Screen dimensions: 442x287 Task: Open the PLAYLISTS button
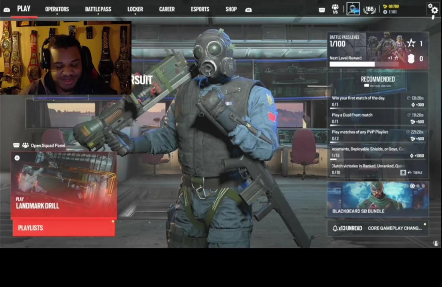[64, 228]
